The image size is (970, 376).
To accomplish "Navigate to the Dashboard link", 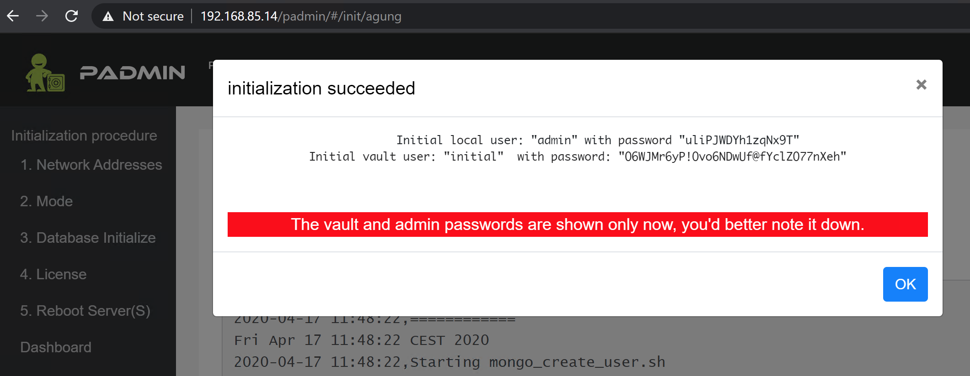I will pyautogui.click(x=56, y=347).
